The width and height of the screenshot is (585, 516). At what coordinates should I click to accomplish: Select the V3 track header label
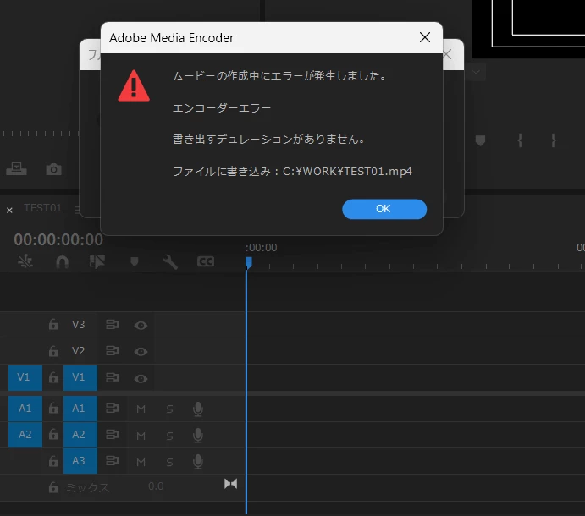(x=79, y=325)
